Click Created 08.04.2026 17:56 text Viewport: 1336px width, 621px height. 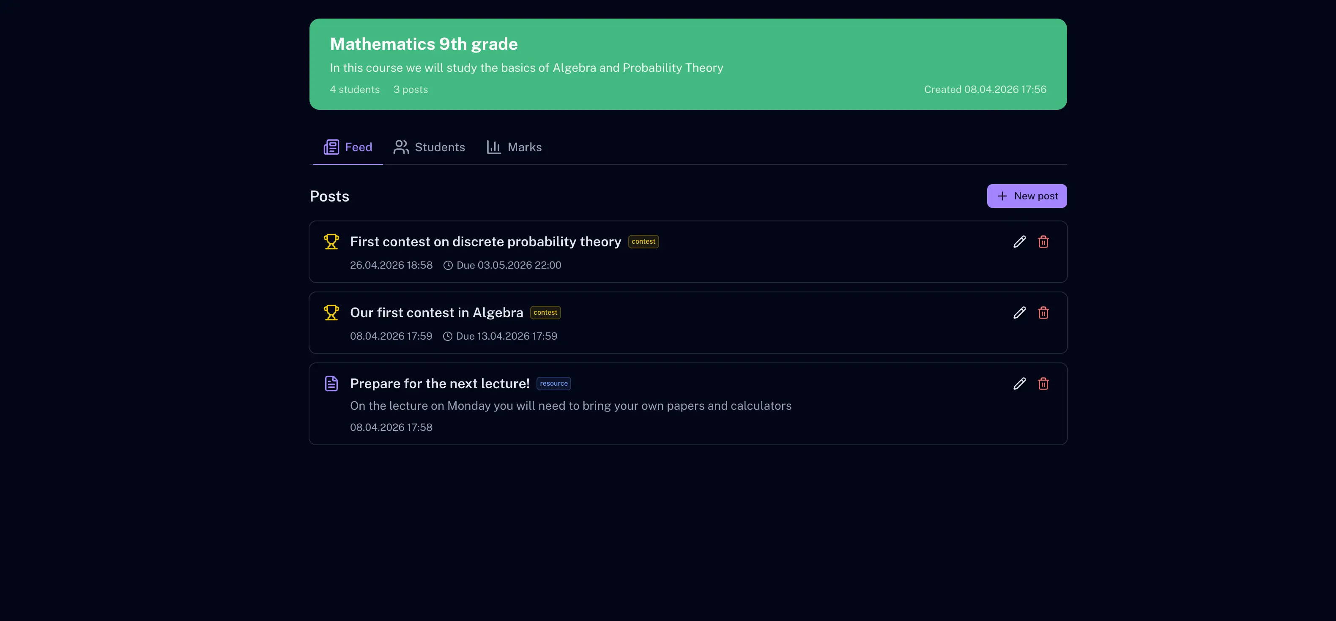(985, 90)
